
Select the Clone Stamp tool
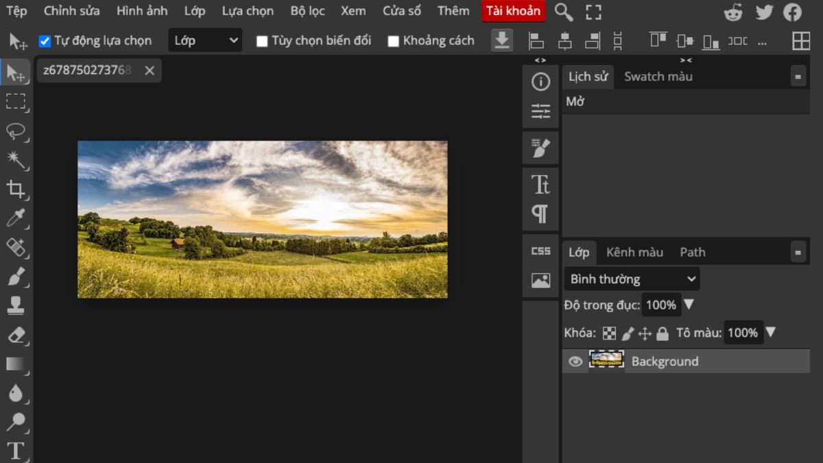point(16,305)
